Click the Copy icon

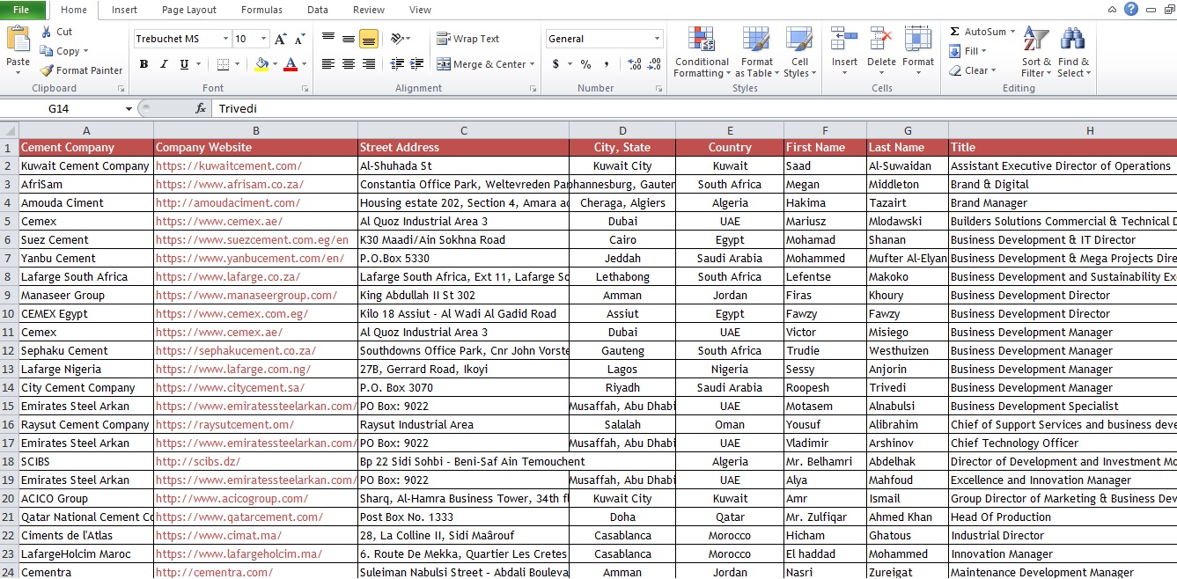point(46,51)
